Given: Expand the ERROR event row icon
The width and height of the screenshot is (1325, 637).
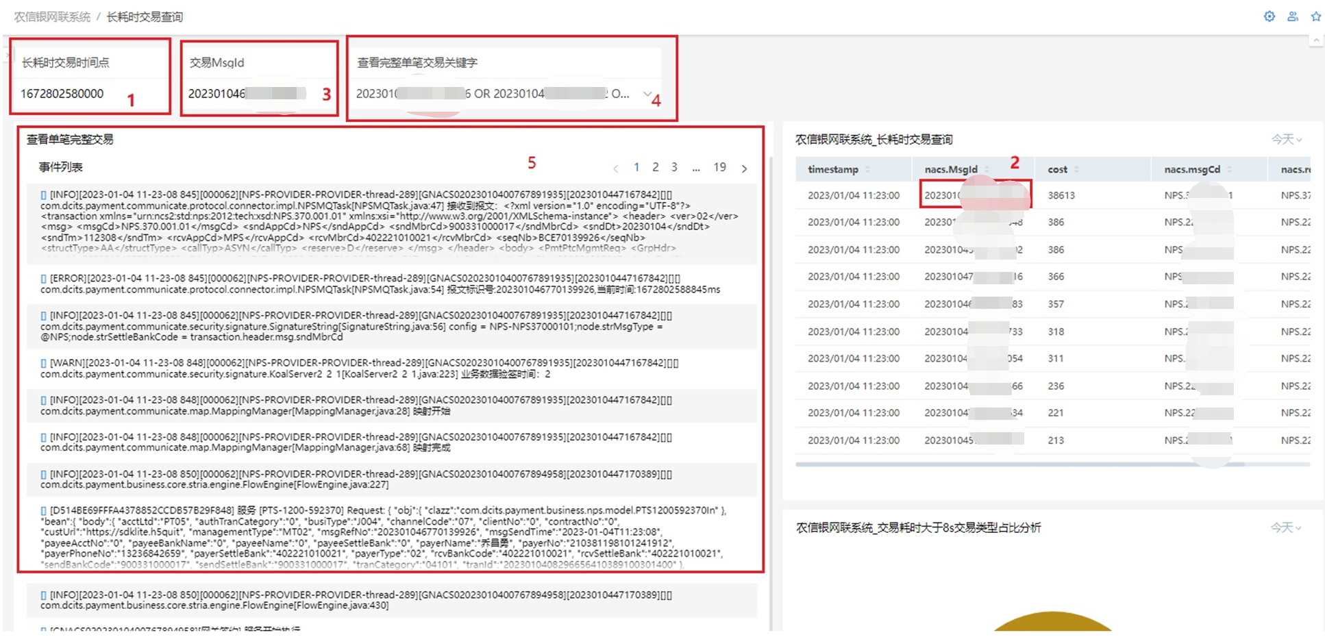Looking at the screenshot, I should tap(44, 279).
